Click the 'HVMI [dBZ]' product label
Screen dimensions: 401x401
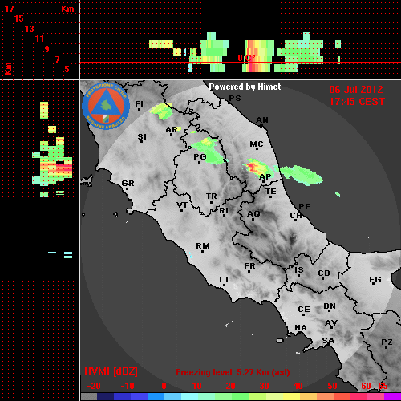pos(111,371)
